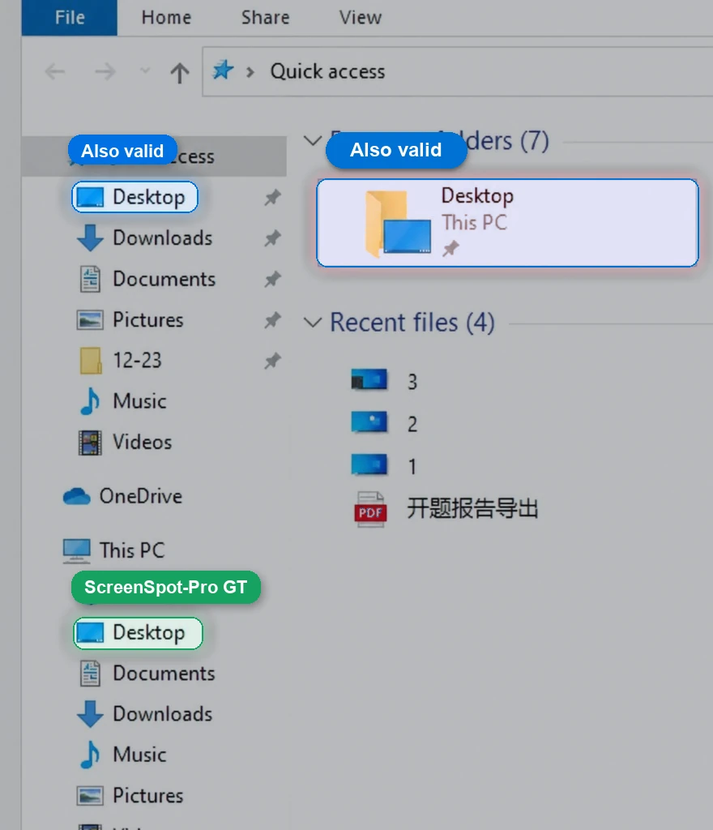
Task: Select OneDrive in the navigation pane
Action: pos(122,496)
